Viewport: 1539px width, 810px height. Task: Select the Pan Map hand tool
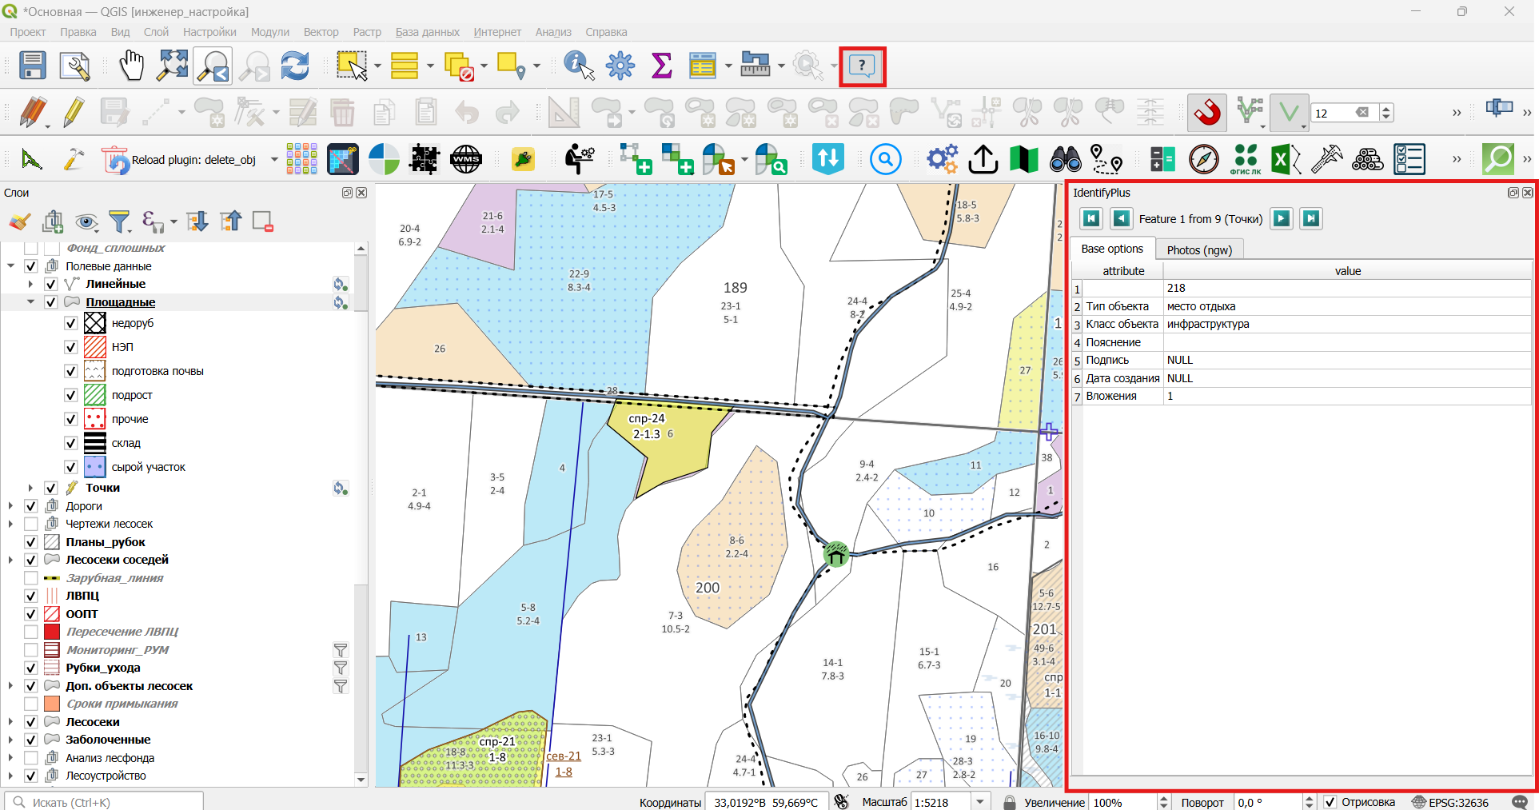(131, 66)
